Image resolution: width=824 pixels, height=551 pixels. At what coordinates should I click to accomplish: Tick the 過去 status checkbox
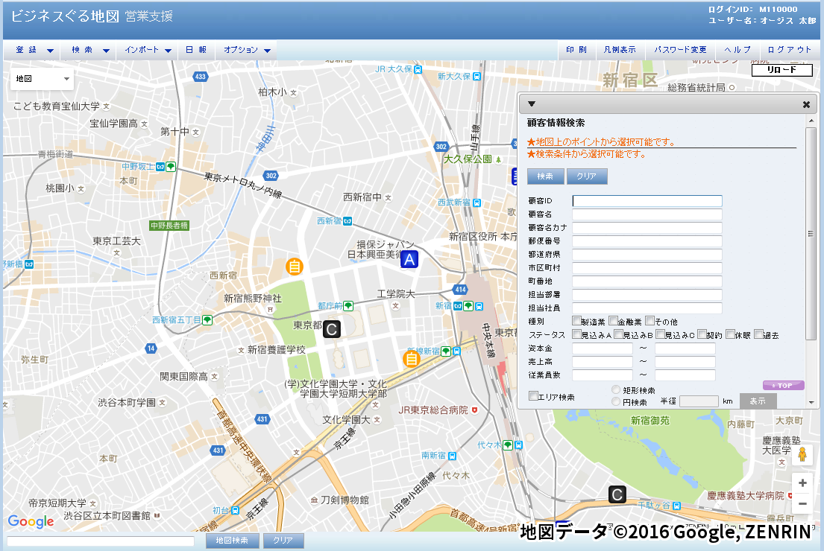click(x=758, y=334)
